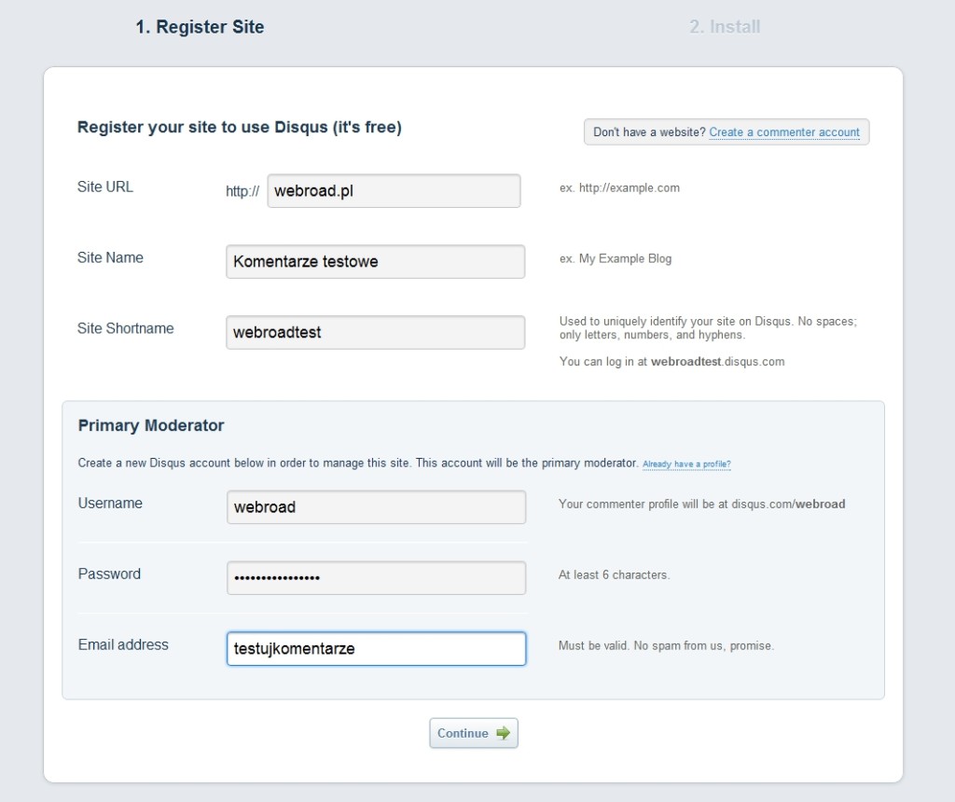The width and height of the screenshot is (955, 802).
Task: Click the "Site URL" field label
Action: (105, 187)
